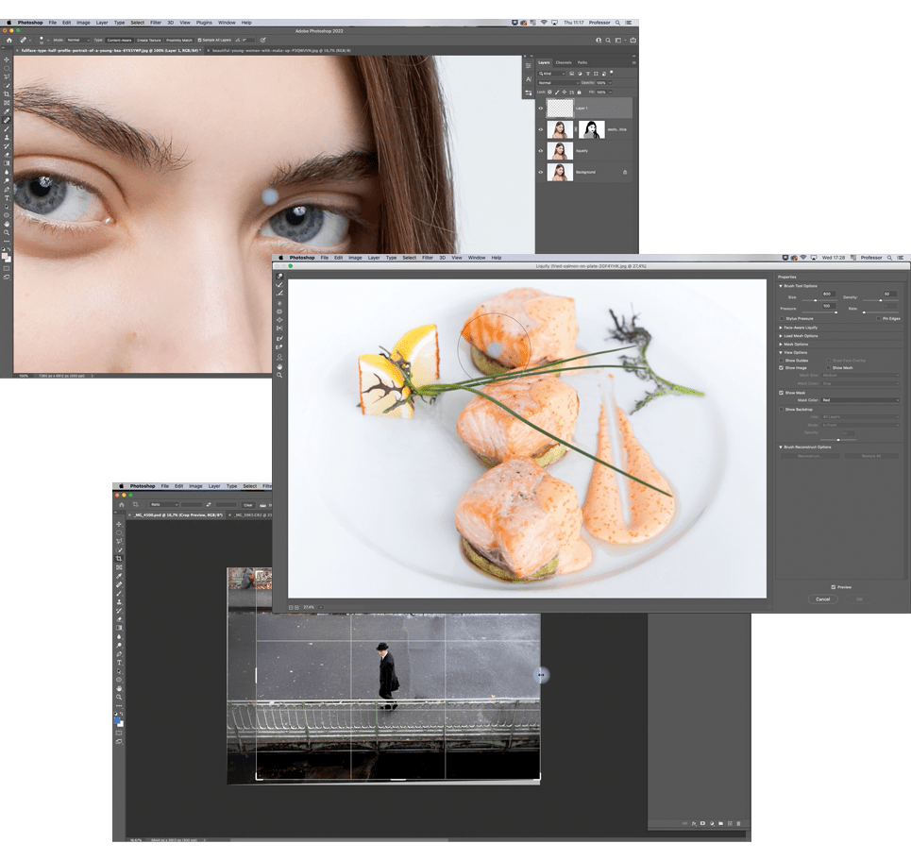Select the Zoom tool in street photo window
The image size is (911, 860).
click(119, 697)
